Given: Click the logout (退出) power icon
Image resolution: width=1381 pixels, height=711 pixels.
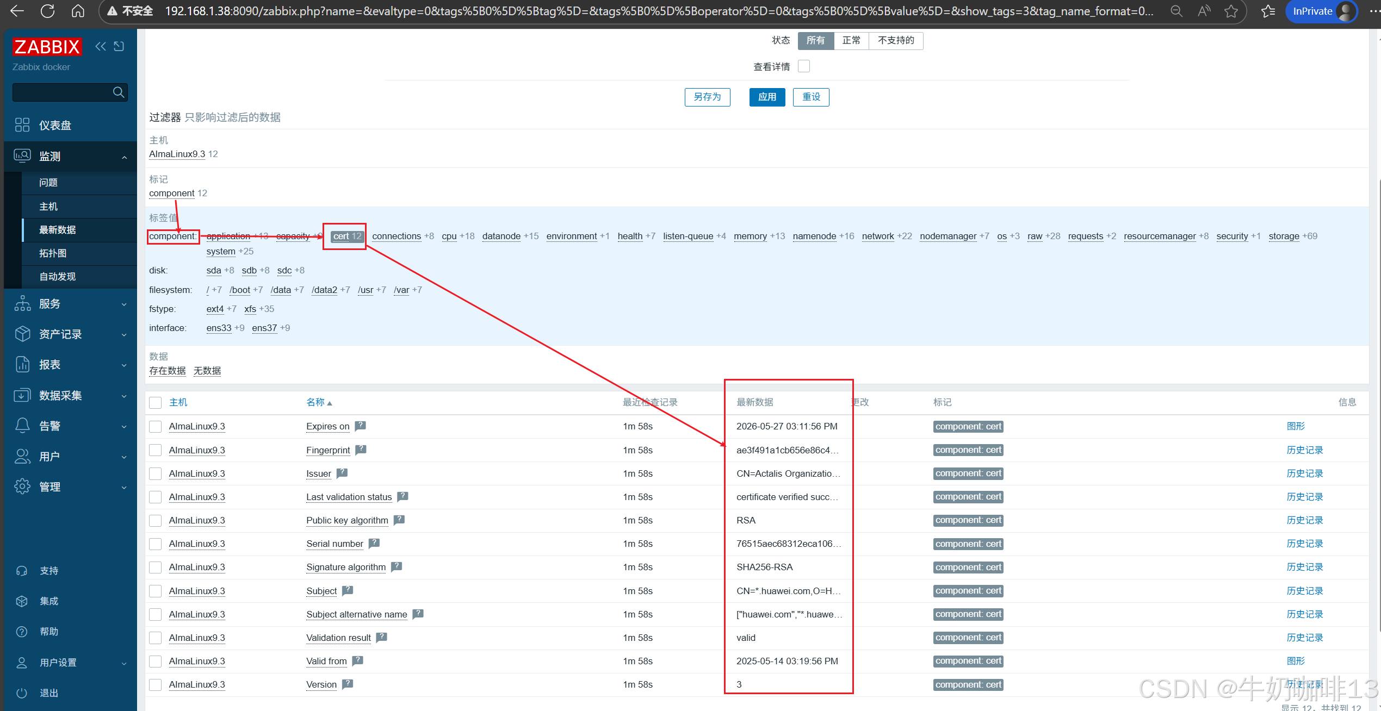Looking at the screenshot, I should coord(22,693).
